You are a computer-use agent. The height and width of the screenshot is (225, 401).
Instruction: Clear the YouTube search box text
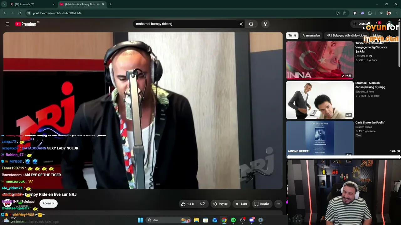coord(241,24)
